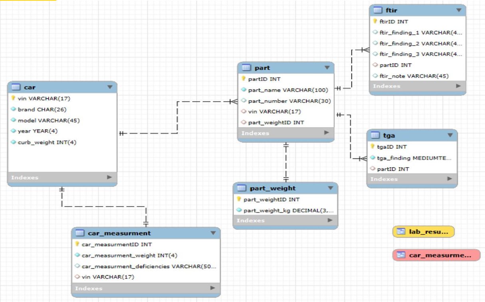Viewport: 485px width, 302px height.
Task: Click the vin primary key icon in car table
Action: click(x=13, y=98)
